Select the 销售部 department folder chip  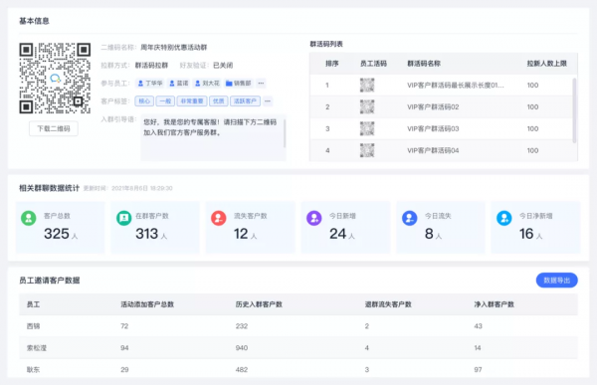coord(239,83)
